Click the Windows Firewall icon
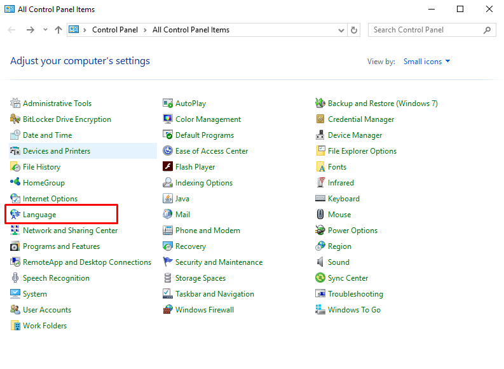The height and width of the screenshot is (369, 504). (x=168, y=309)
